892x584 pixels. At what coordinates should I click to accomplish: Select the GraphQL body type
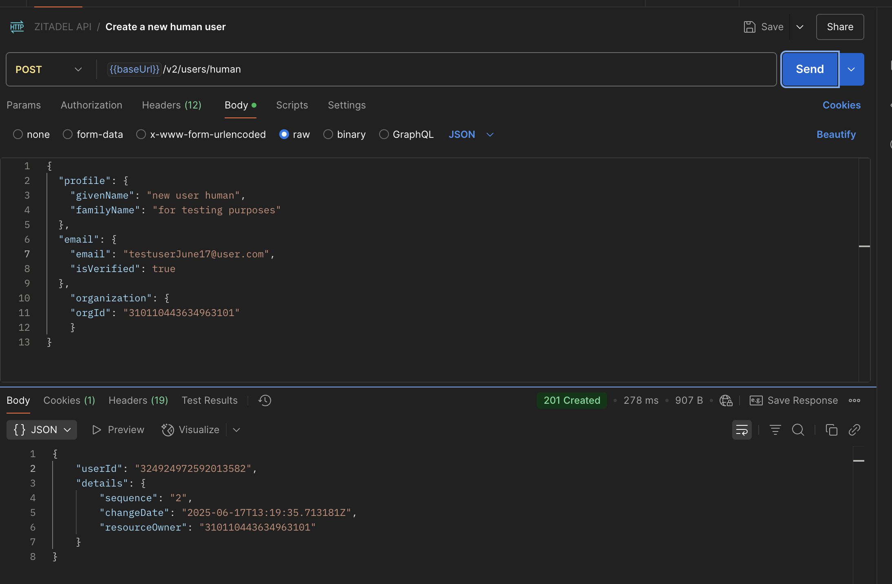[384, 134]
